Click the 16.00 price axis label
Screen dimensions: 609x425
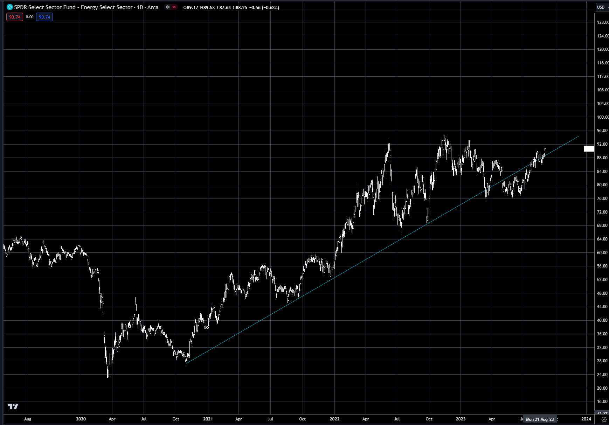coord(602,402)
